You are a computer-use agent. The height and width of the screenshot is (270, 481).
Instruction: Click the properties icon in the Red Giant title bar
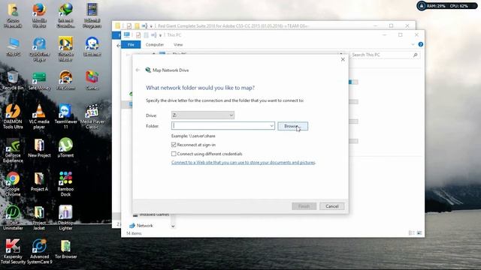click(x=129, y=26)
